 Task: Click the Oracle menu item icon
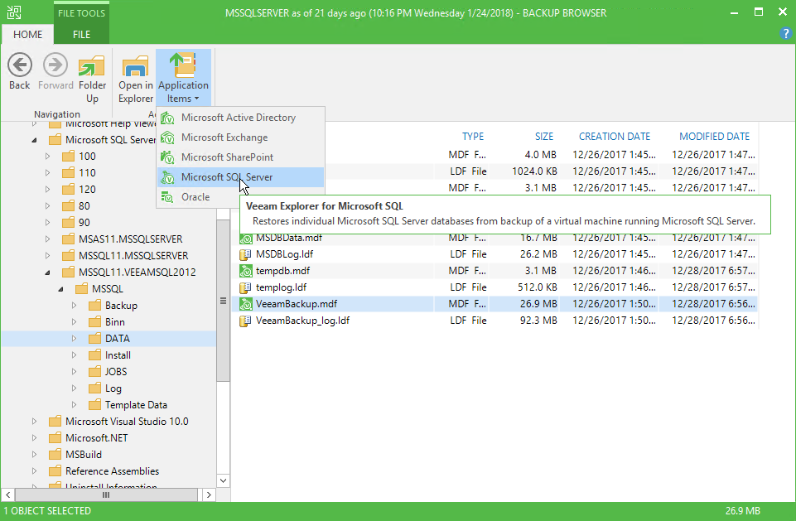(167, 197)
